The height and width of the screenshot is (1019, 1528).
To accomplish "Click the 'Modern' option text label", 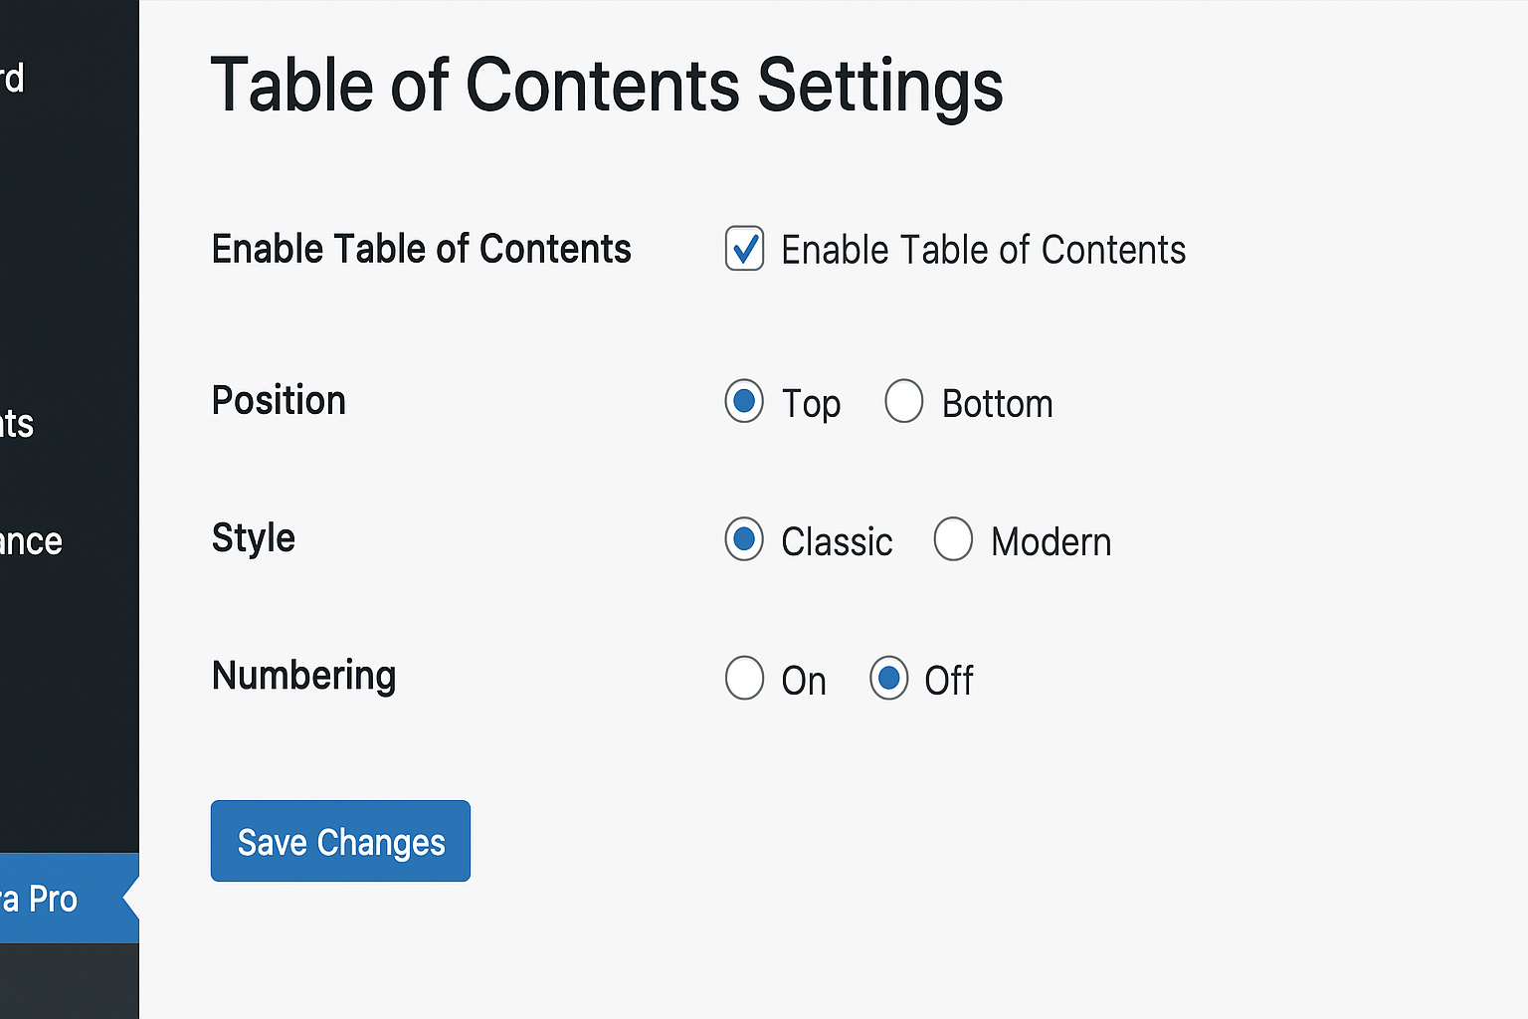I will point(1050,542).
